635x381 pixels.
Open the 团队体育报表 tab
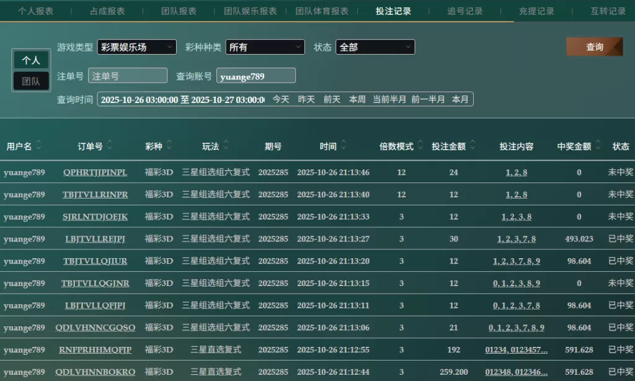(322, 11)
